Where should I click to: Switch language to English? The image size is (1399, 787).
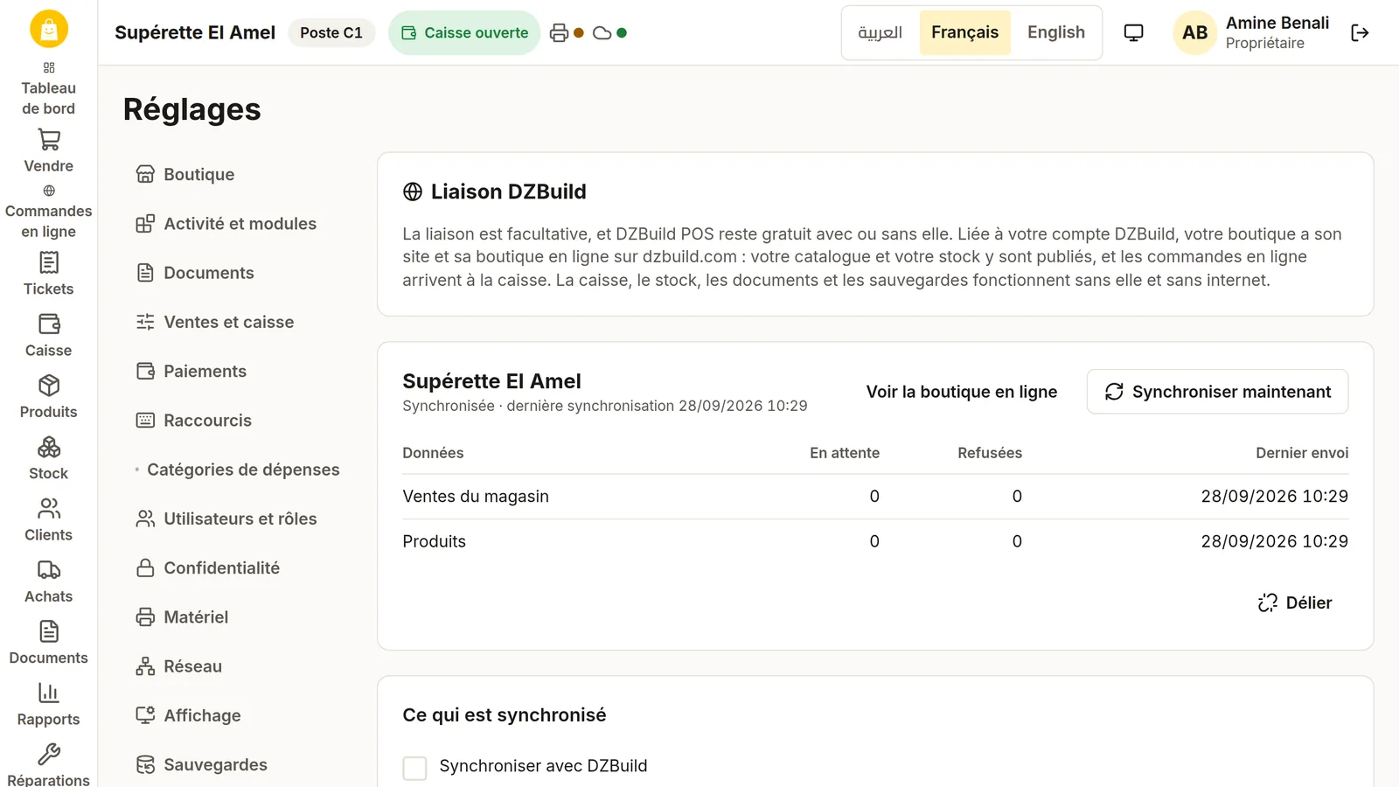tap(1056, 33)
